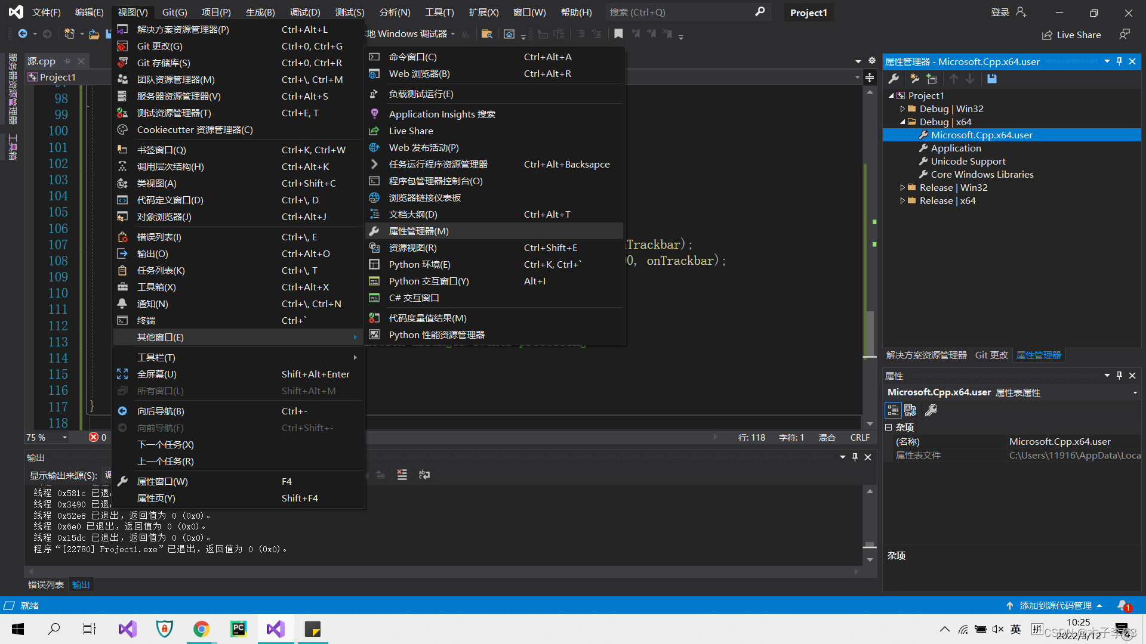Save the property sheet in 属性管理器
The width and height of the screenshot is (1146, 644).
[x=992, y=79]
